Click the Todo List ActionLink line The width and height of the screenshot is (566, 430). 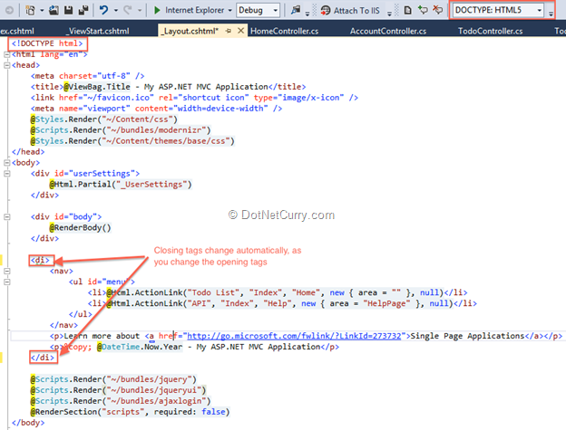coord(278,292)
